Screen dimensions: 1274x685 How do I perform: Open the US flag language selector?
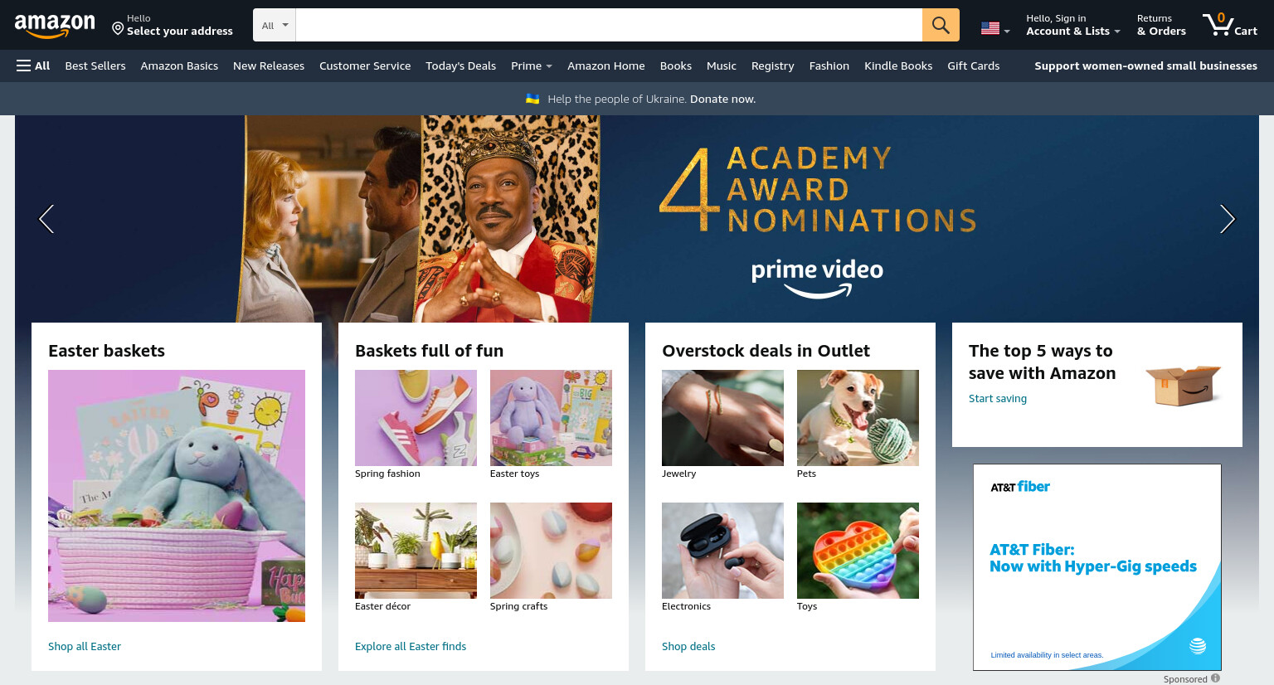pos(995,28)
